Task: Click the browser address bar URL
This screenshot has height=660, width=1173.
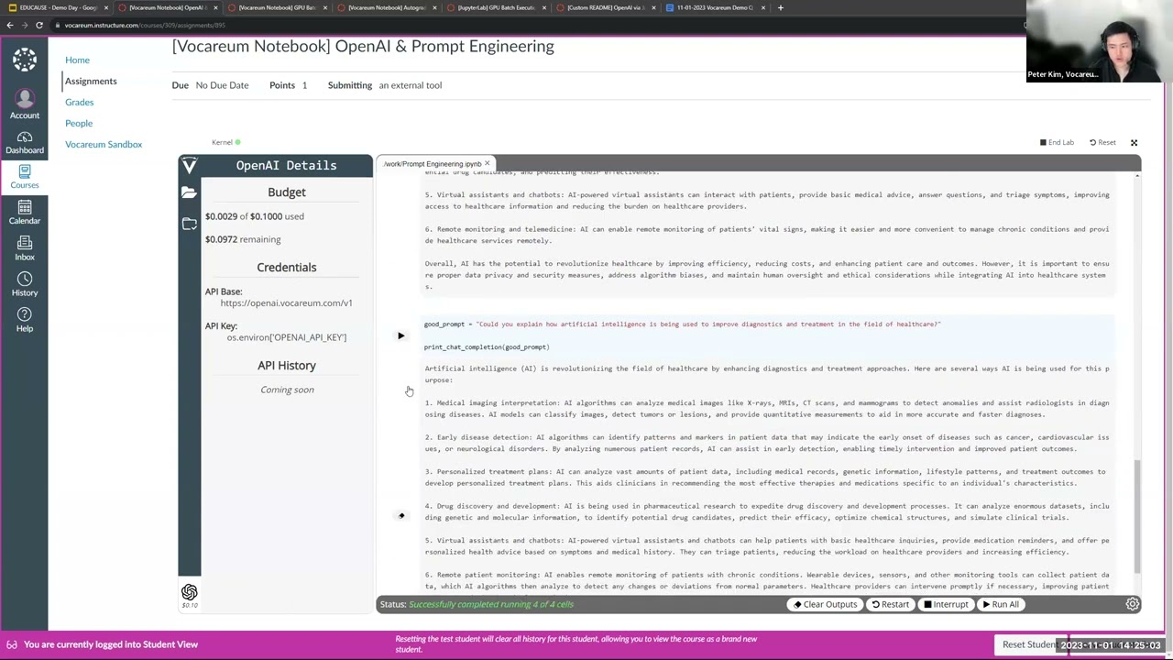Action: pos(145,25)
